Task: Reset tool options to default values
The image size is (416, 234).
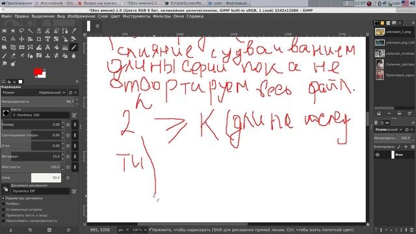Action: (69, 229)
